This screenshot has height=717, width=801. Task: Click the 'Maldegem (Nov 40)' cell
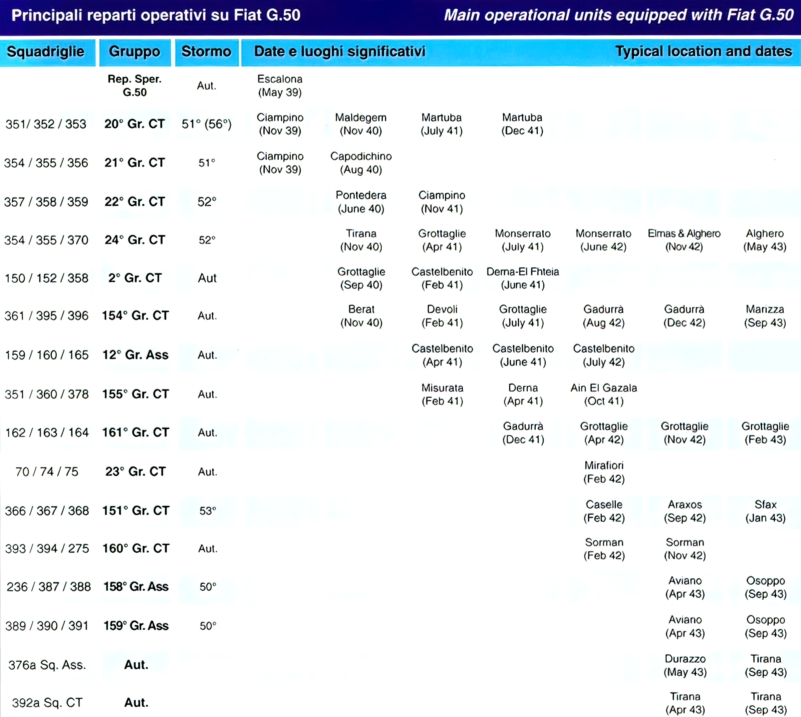click(361, 124)
